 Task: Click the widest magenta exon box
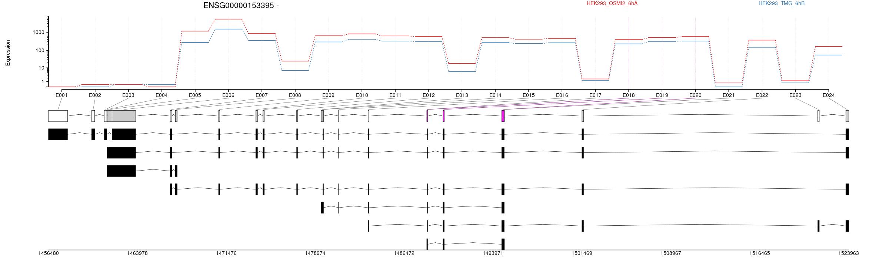tap(503, 116)
